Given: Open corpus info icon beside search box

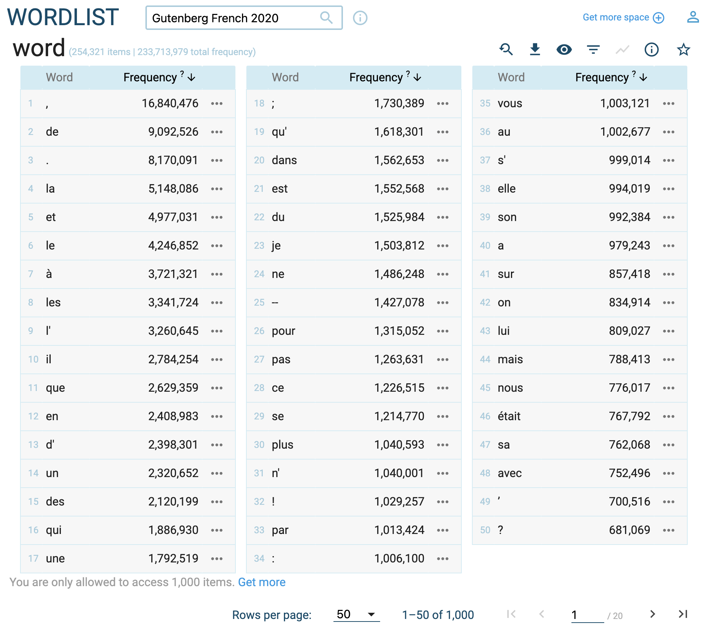Looking at the screenshot, I should point(360,18).
